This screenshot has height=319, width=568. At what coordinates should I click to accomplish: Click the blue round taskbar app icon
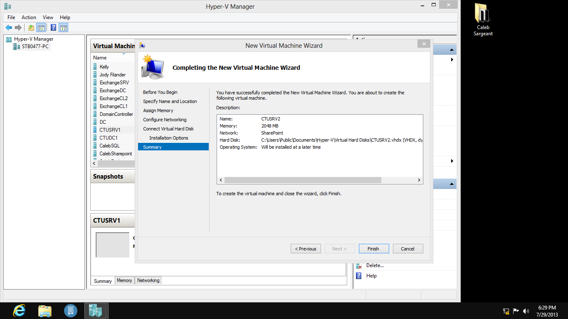tap(71, 311)
